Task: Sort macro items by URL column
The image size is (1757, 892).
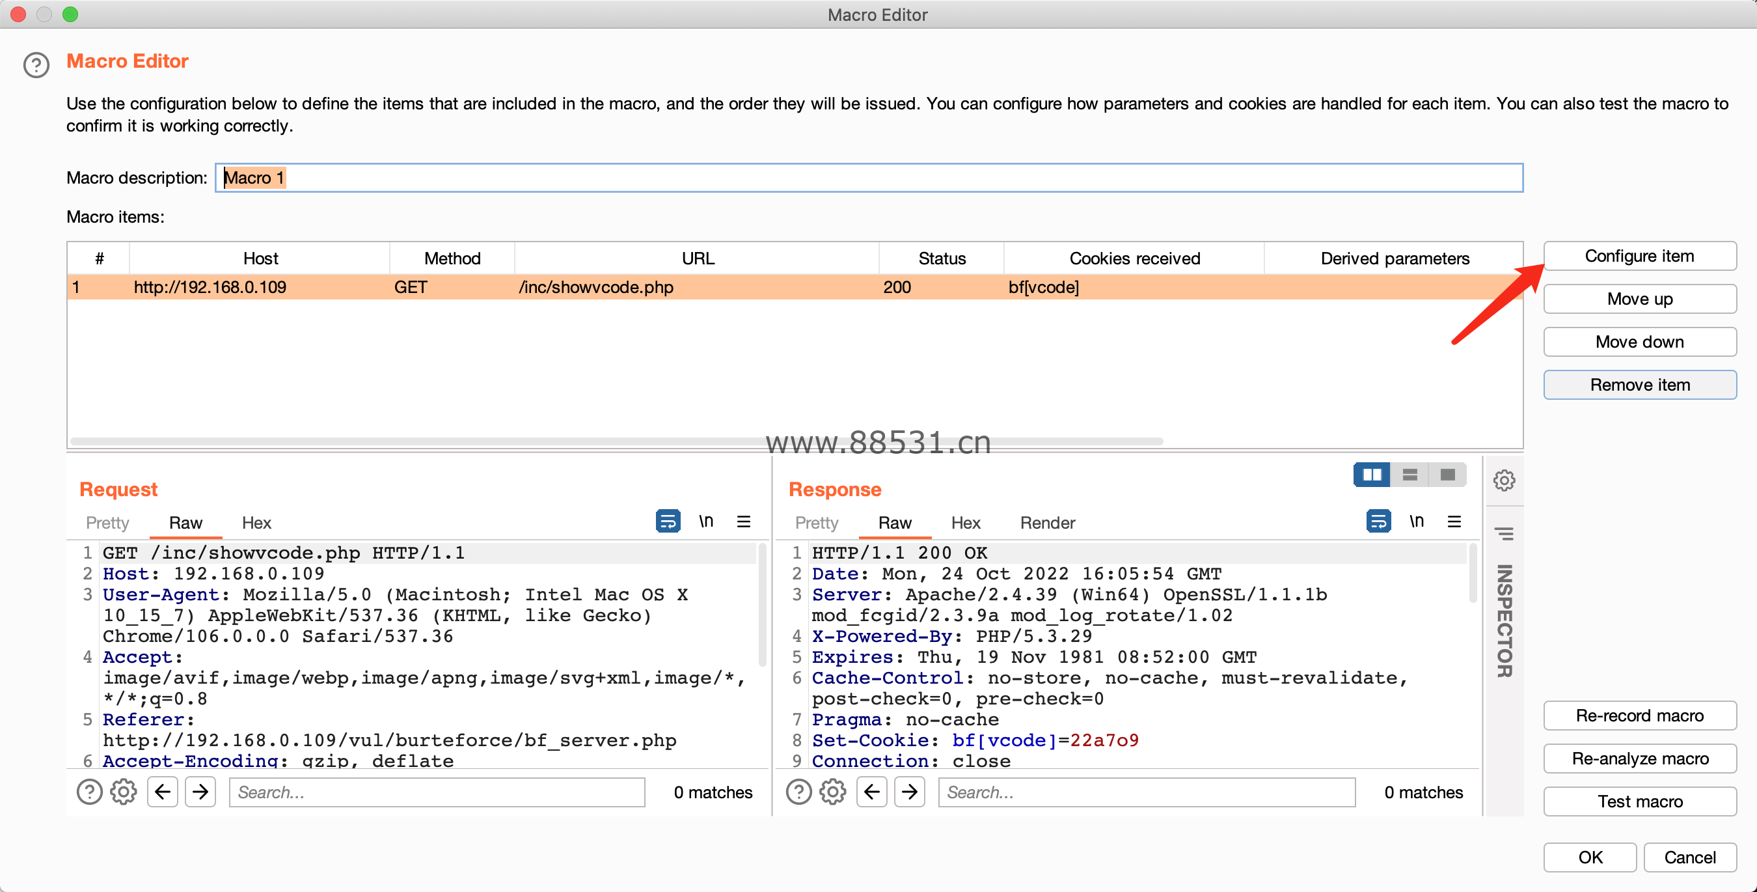Action: 697,258
